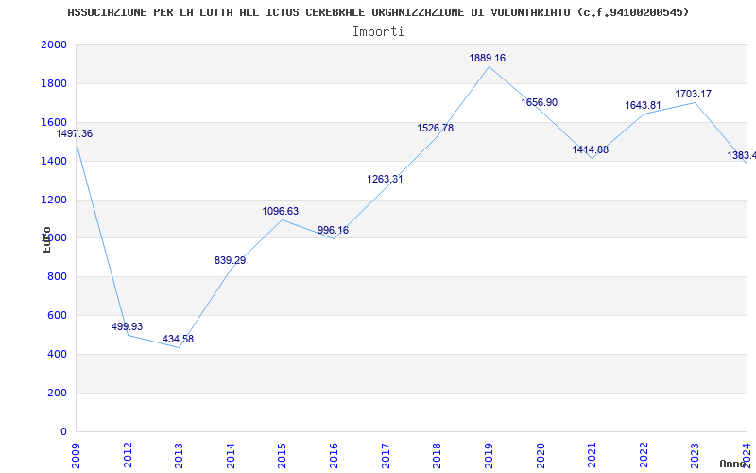The image size is (756, 473).
Task: Click the 499.93 data label
Action: coord(127,326)
